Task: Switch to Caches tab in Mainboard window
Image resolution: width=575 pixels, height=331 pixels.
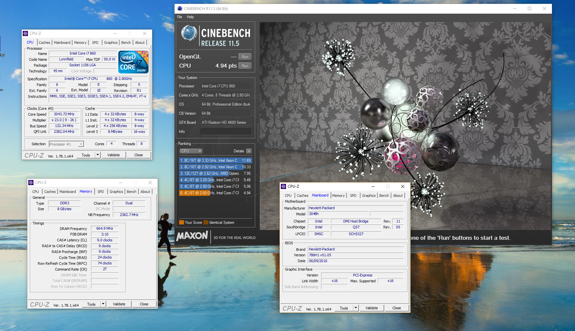Action: coord(303,196)
